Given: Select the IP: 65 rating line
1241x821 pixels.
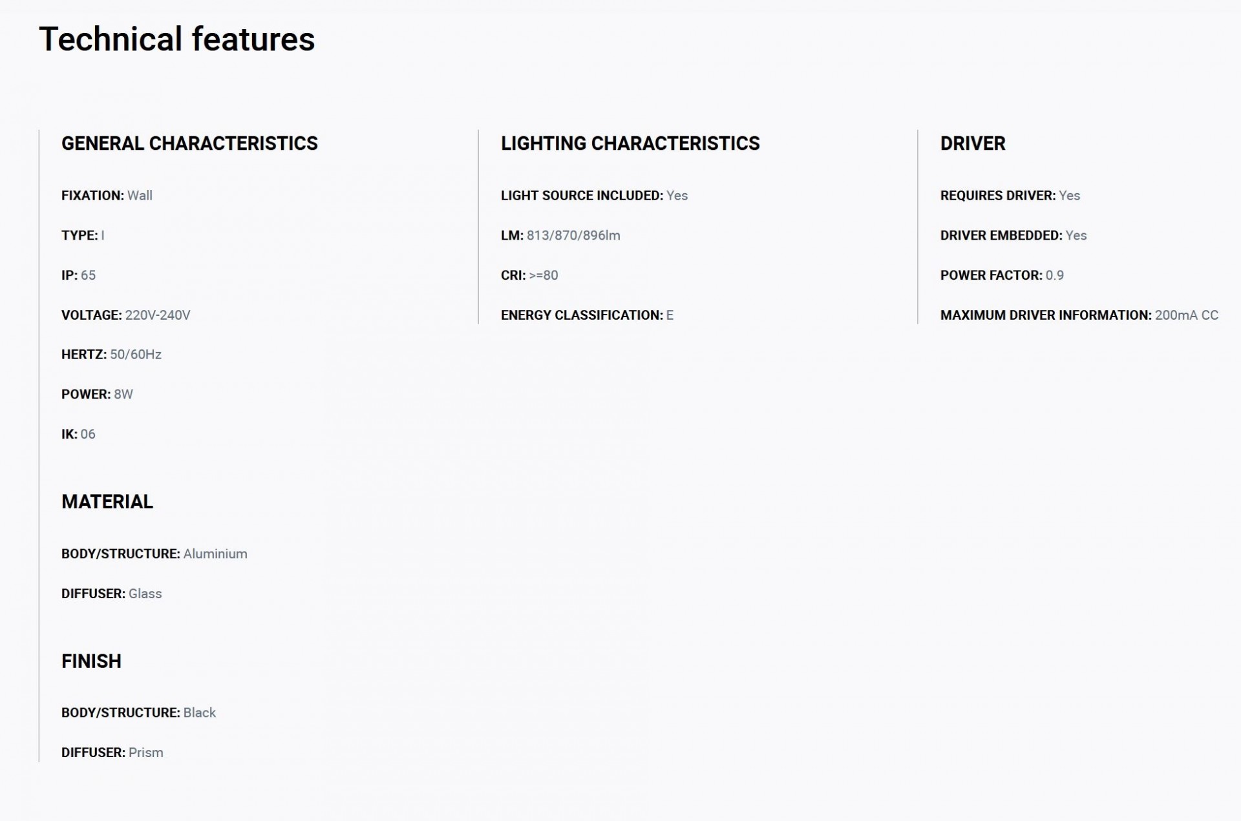Looking at the screenshot, I should click(78, 275).
